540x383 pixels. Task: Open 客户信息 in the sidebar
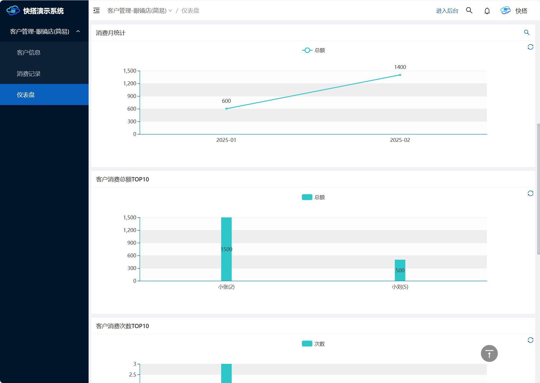click(x=44, y=52)
